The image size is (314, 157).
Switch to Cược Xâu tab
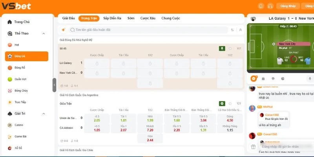148,18
